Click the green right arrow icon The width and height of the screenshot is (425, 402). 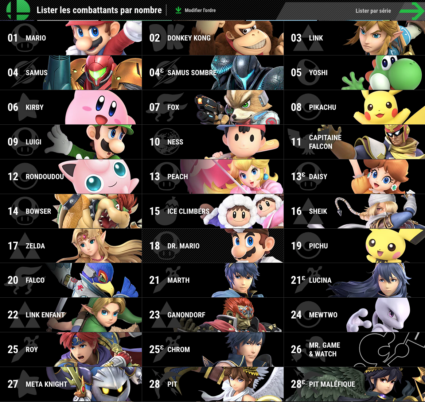[x=412, y=11]
